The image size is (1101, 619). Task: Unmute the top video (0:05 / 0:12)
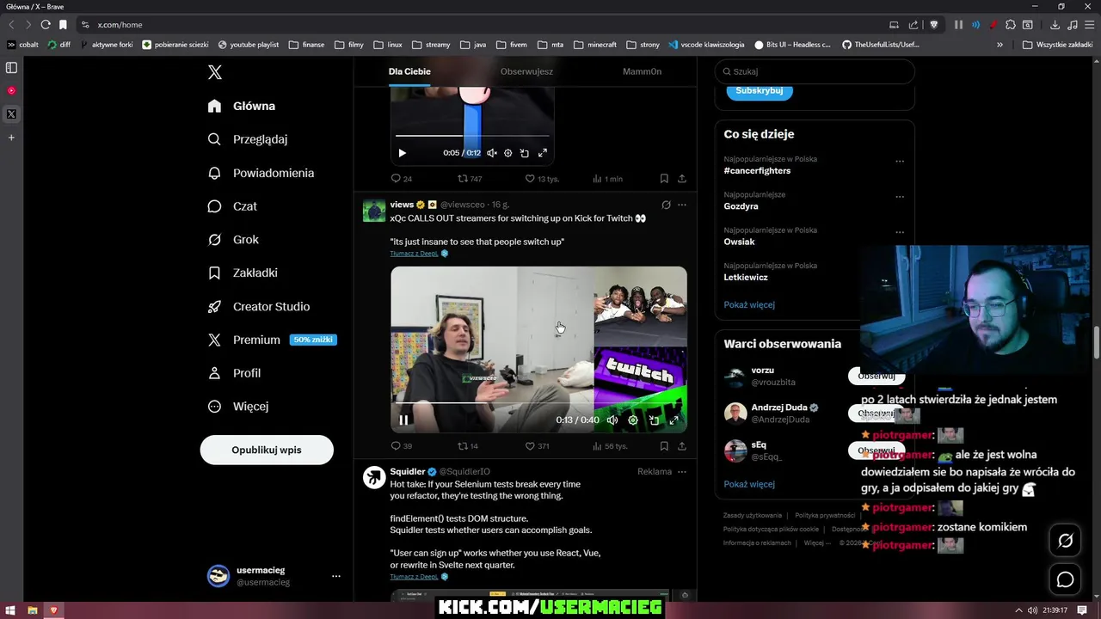point(491,153)
